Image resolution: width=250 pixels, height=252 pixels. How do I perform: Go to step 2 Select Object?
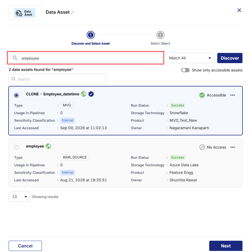click(x=160, y=35)
